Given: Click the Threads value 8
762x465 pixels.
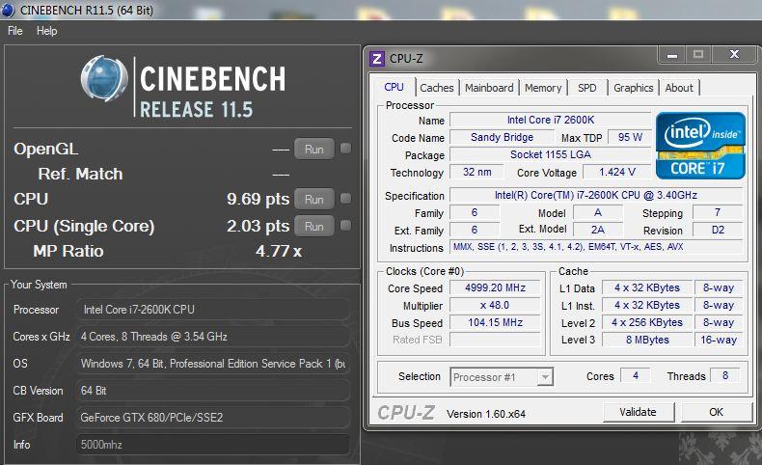Looking at the screenshot, I should pyautogui.click(x=725, y=375).
